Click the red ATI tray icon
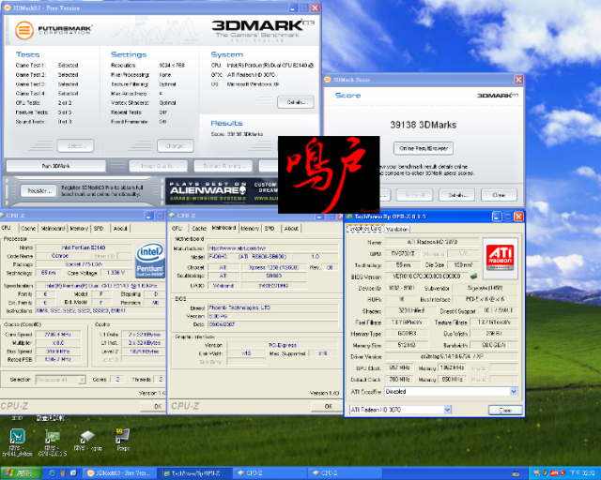 (x=554, y=473)
